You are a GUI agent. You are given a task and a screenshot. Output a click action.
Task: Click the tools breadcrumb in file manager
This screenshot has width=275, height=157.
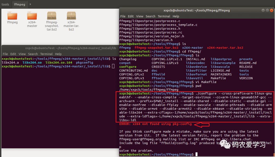pos(5,4)
